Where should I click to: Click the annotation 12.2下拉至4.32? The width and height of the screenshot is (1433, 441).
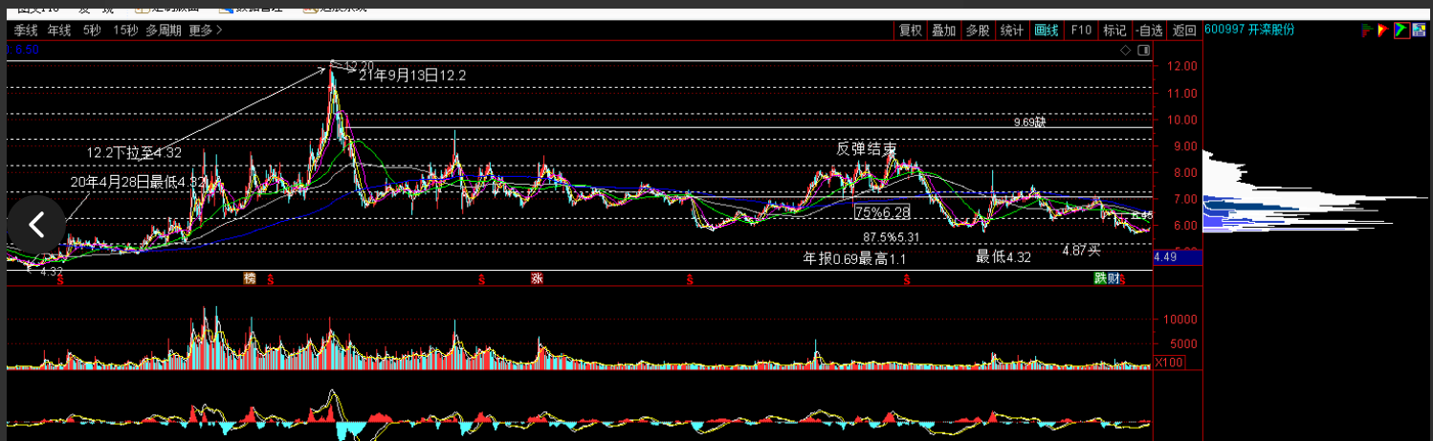tap(134, 152)
